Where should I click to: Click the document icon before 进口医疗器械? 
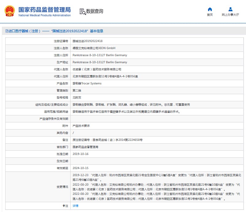[x=7, y=31]
